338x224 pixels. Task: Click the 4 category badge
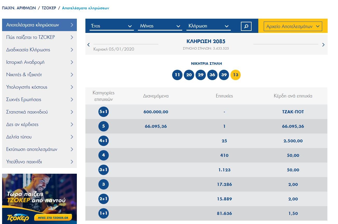tap(104, 155)
